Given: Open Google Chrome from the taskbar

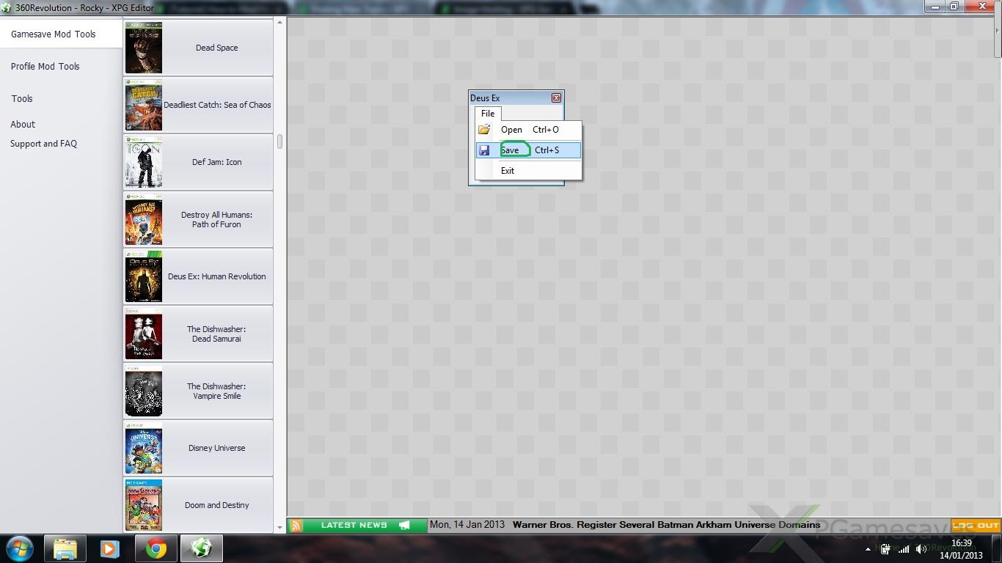Looking at the screenshot, I should tap(156, 548).
